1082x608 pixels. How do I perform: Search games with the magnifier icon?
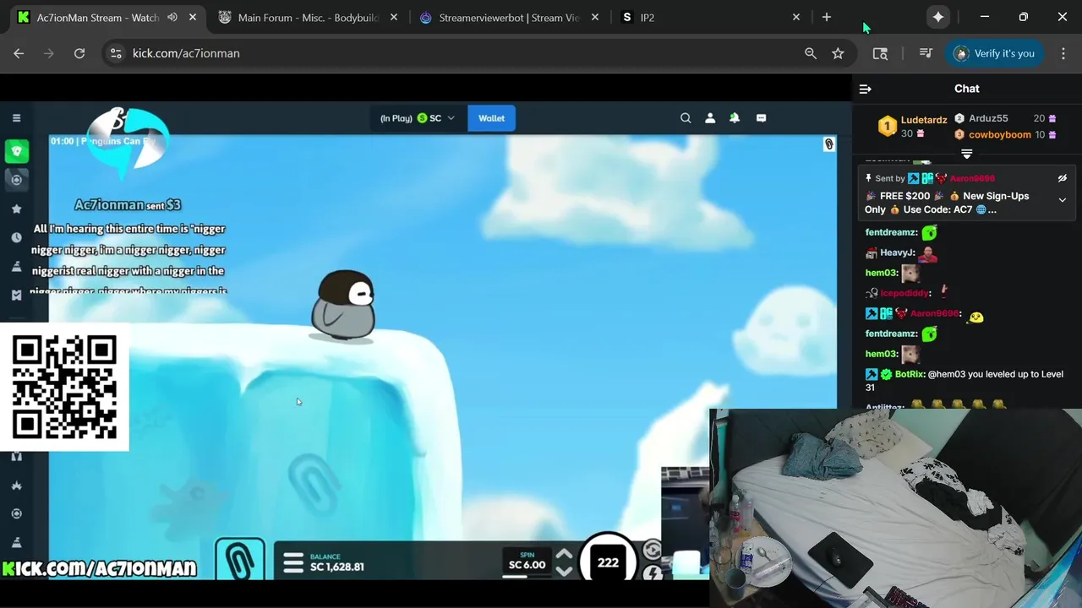point(686,118)
